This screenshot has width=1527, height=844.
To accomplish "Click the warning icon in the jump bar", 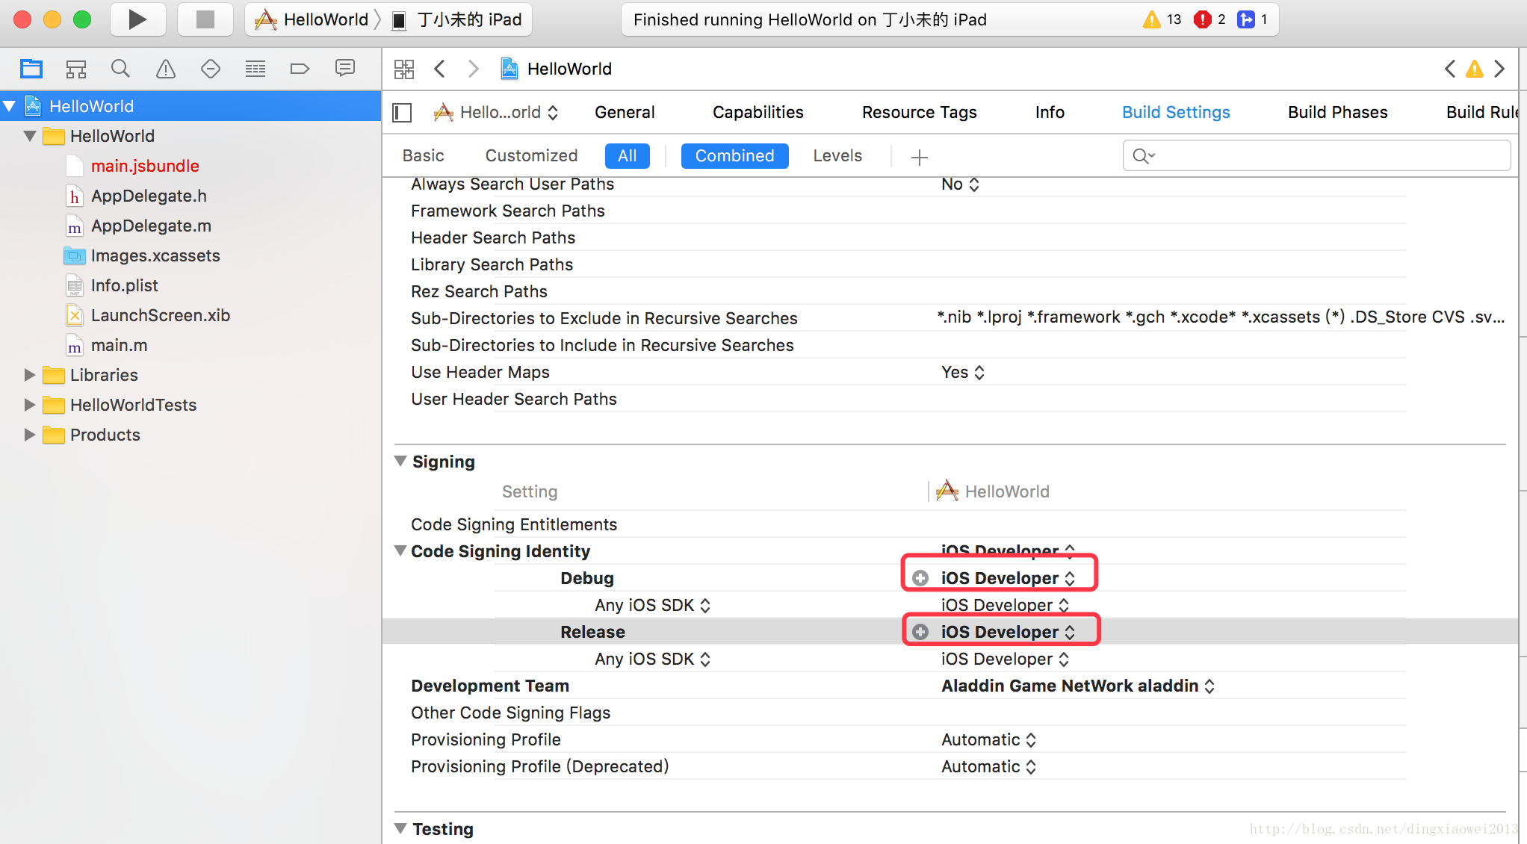I will pyautogui.click(x=1475, y=69).
